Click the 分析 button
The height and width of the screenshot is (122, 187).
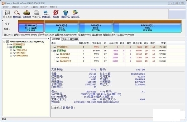pos(56,108)
